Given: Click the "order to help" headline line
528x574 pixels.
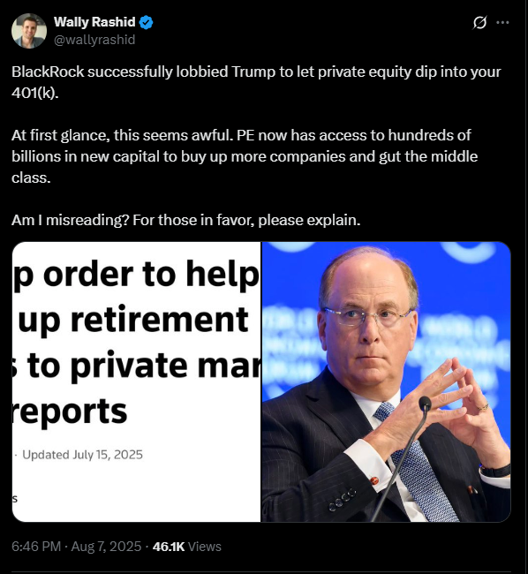Looking at the screenshot, I should click(x=151, y=275).
